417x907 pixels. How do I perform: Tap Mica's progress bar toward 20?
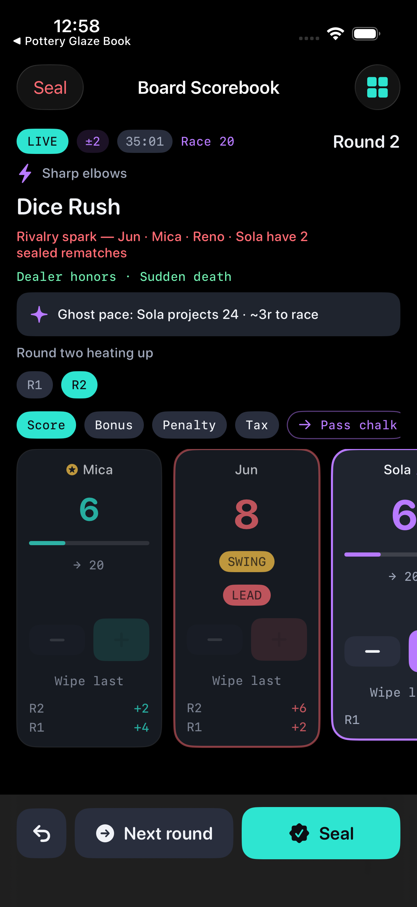click(89, 543)
